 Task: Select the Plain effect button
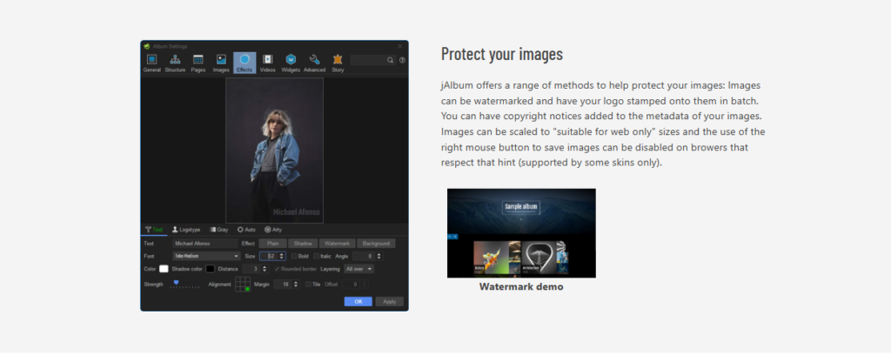click(272, 243)
